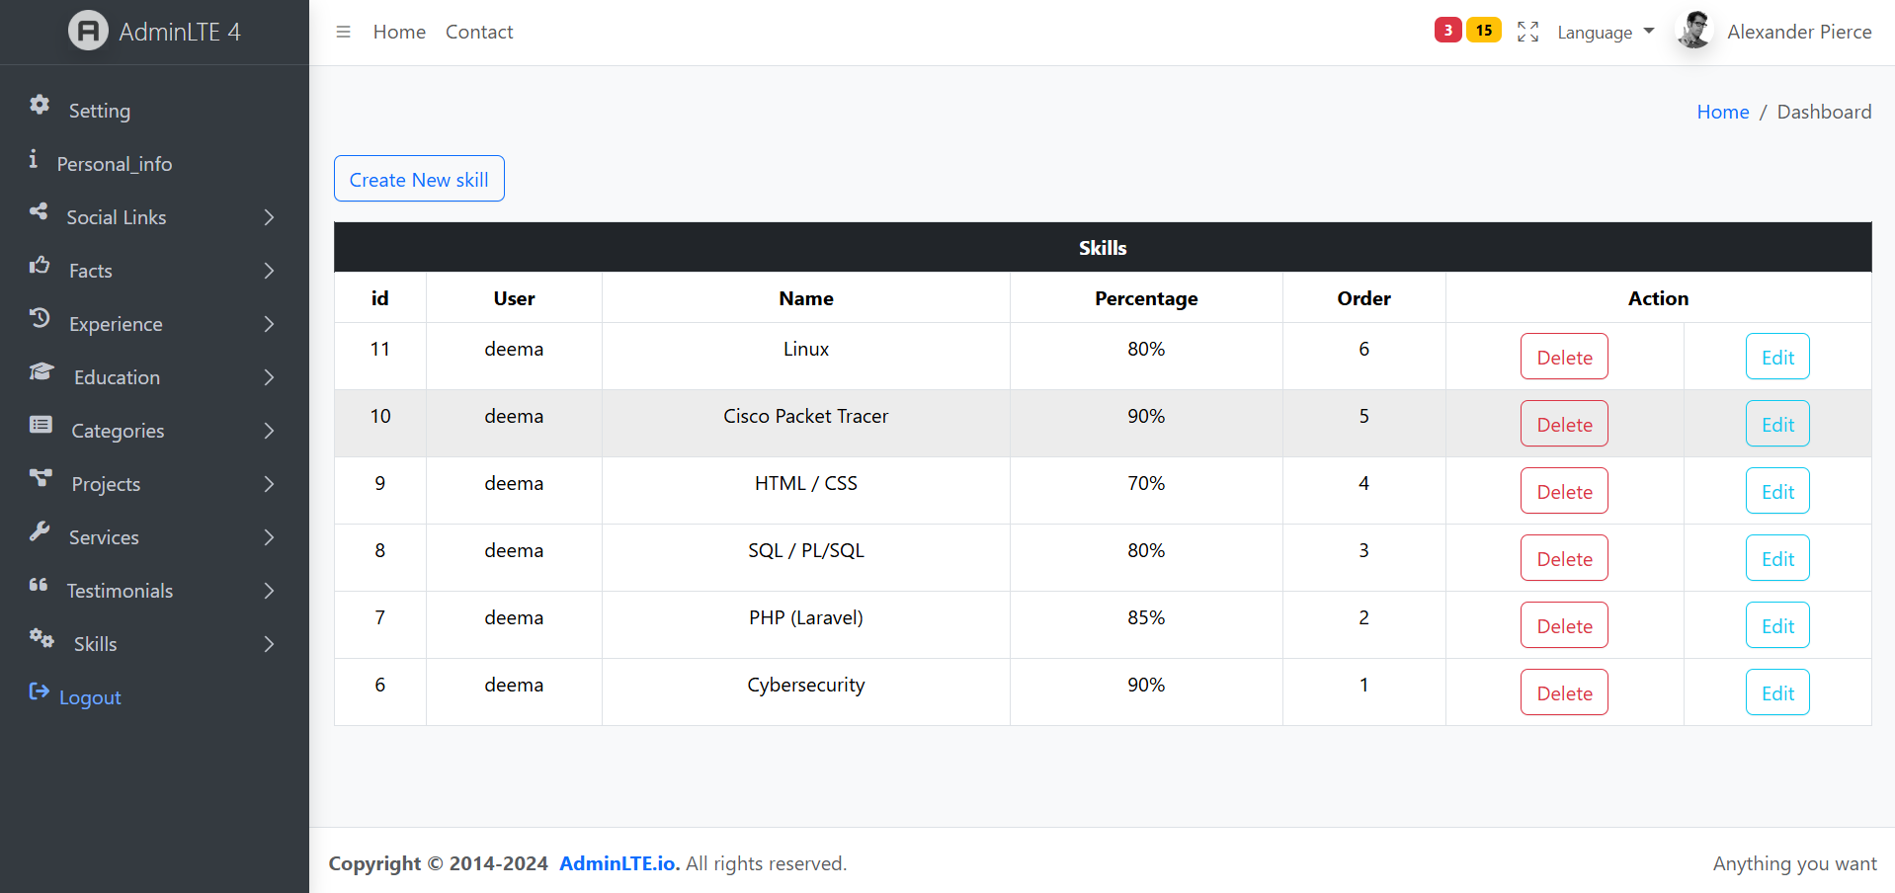Open the AdminLTE.io footer link
This screenshot has height=893, width=1895.
click(619, 863)
